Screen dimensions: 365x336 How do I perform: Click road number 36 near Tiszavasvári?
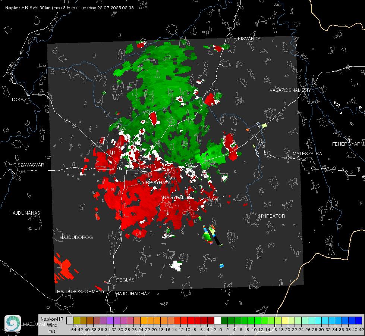click(x=23, y=172)
